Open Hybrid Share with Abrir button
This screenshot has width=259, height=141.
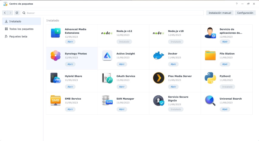[70, 87]
